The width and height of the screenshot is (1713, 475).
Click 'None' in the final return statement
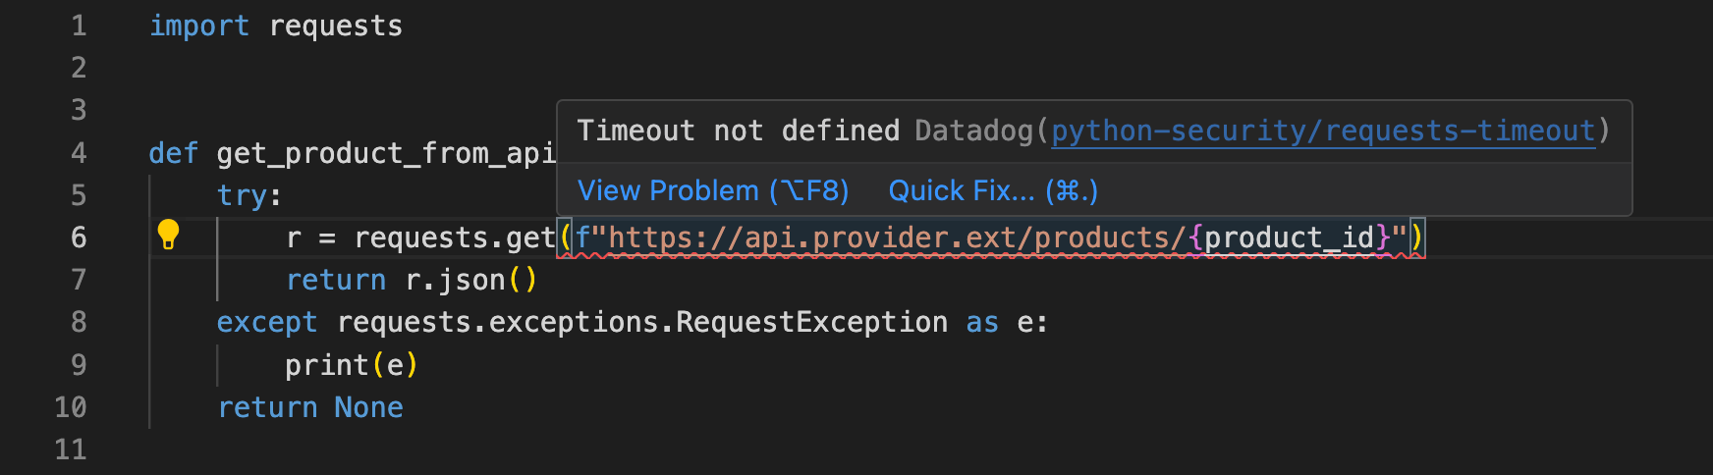click(368, 407)
